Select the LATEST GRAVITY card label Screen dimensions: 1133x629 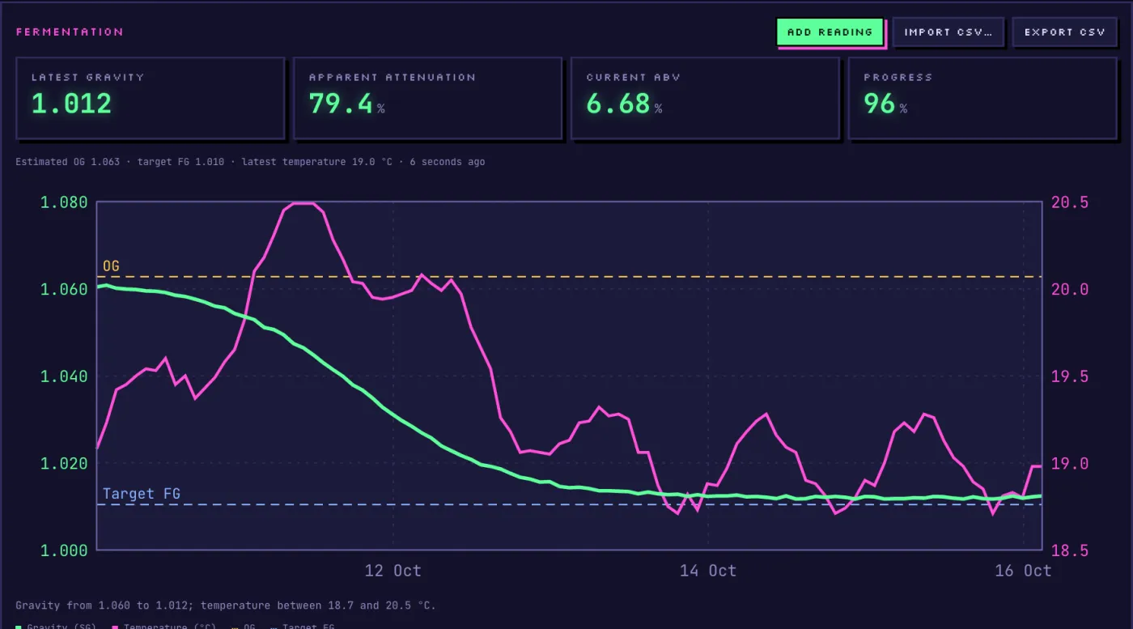pos(87,78)
